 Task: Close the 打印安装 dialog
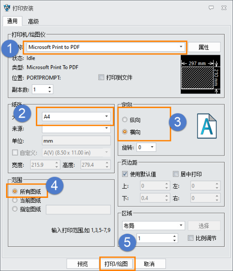click(224, 8)
